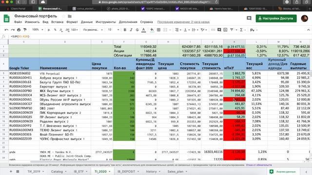Image resolution: width=312 pixels, height=175 pixels.
Task: Select the cell ЖКХ Якутии выпуск 1
Action: (65, 91)
